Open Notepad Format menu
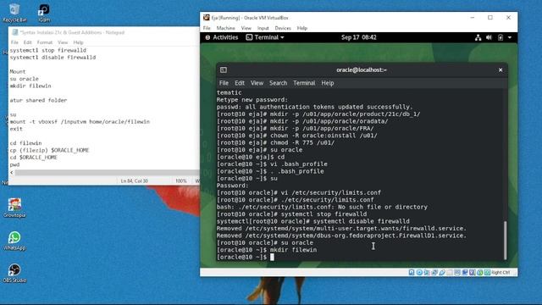 point(45,42)
